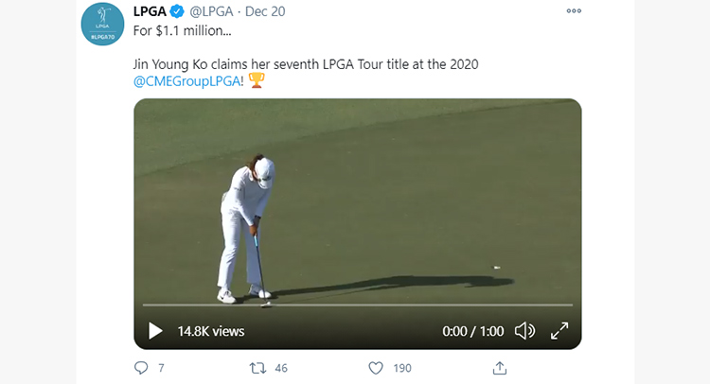Open the tweet's three-dot more menu
The height and width of the screenshot is (384, 710).
(574, 10)
